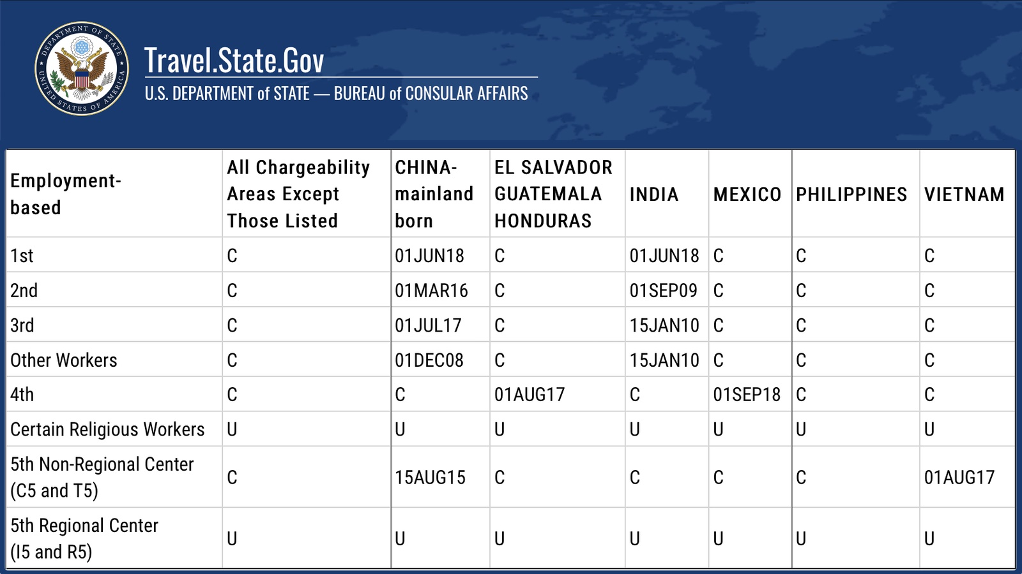Select China 3rd preference date 01JUL17
The height and width of the screenshot is (574, 1022).
(428, 325)
